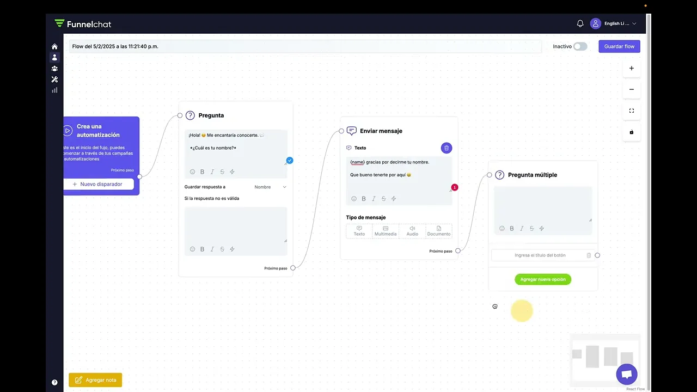Fit the flow view to screen
The height and width of the screenshot is (392, 697).
tap(632, 111)
